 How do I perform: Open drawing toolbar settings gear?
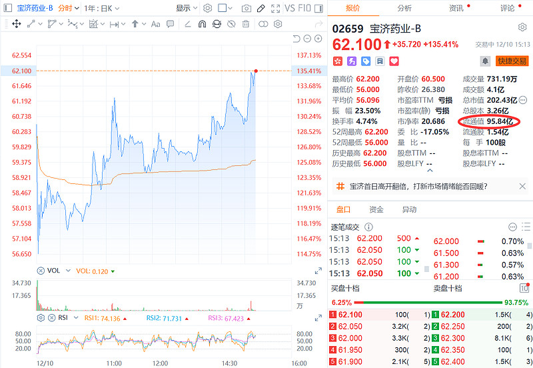[x=278, y=24]
